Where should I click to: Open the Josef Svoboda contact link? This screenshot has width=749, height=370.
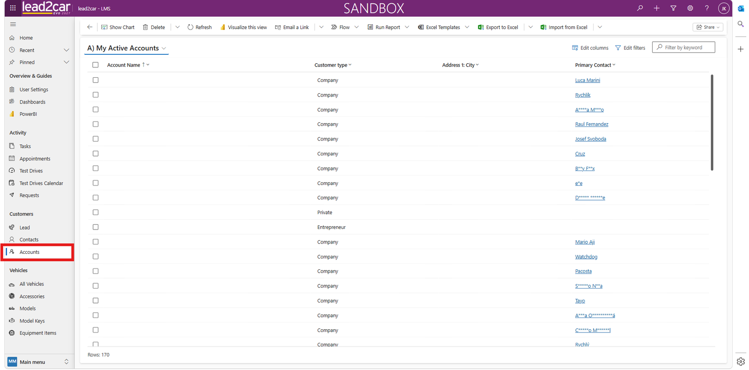tap(590, 139)
